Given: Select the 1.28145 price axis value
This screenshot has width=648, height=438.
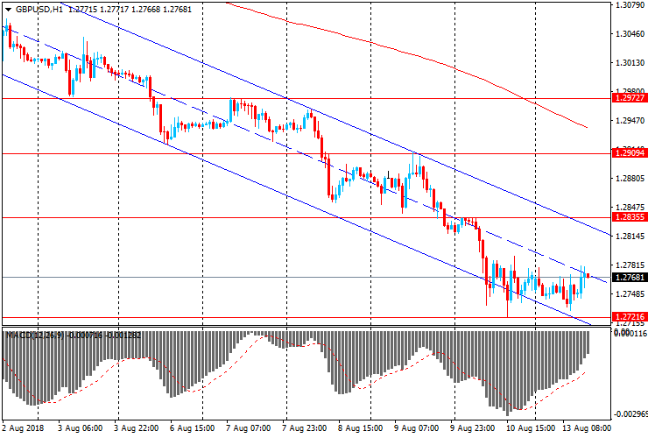Looking at the screenshot, I should point(630,236).
